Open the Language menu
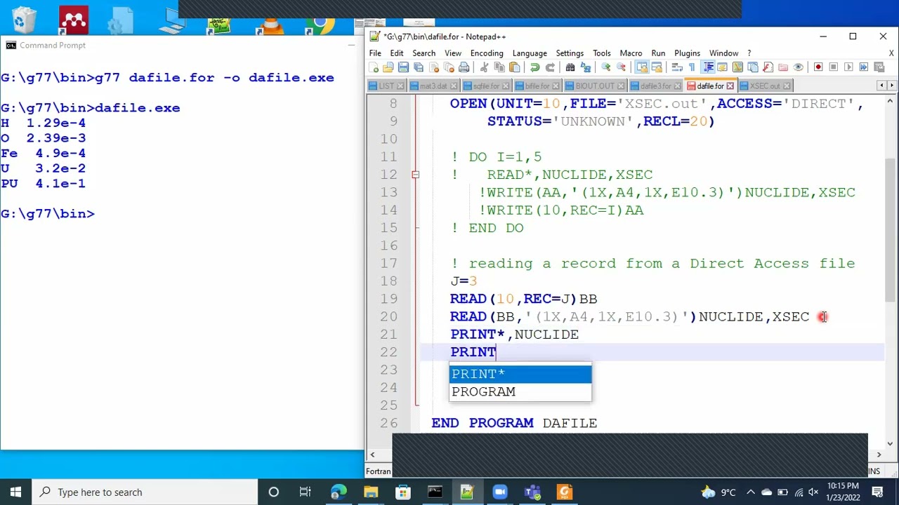899x505 pixels. [530, 53]
